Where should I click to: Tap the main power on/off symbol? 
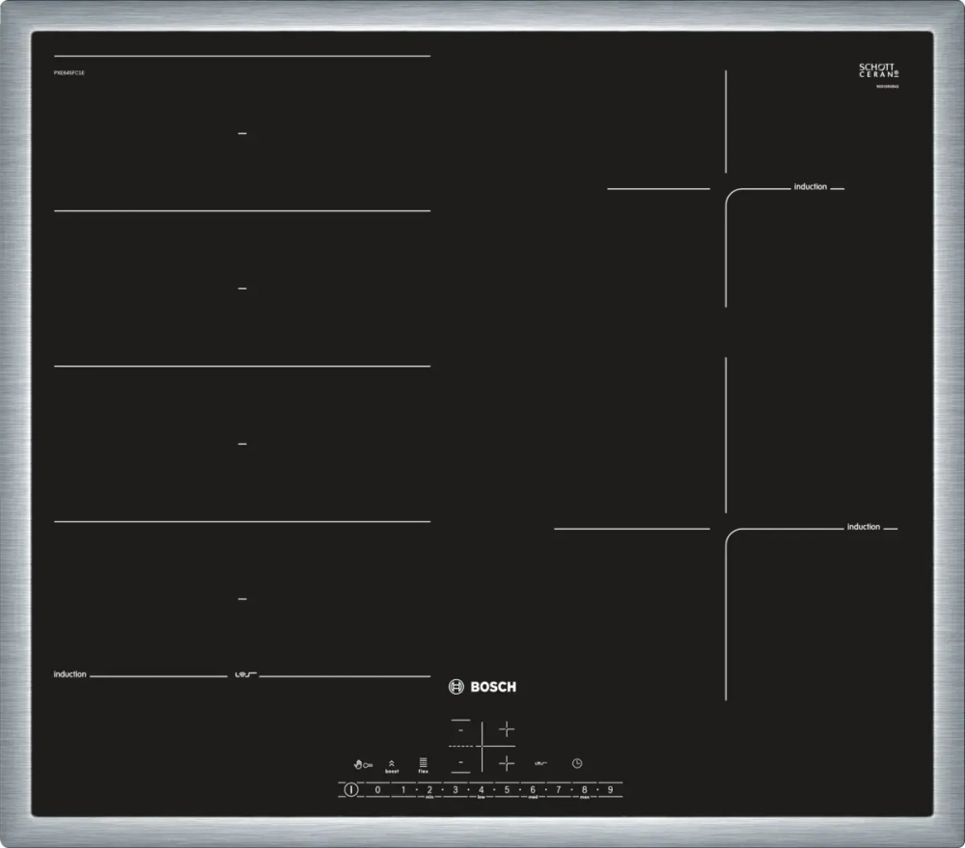click(x=351, y=789)
